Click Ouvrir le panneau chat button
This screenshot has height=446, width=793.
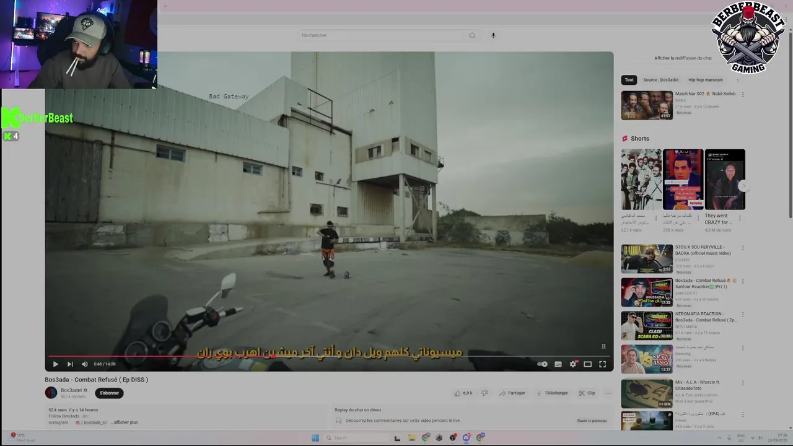coord(592,421)
